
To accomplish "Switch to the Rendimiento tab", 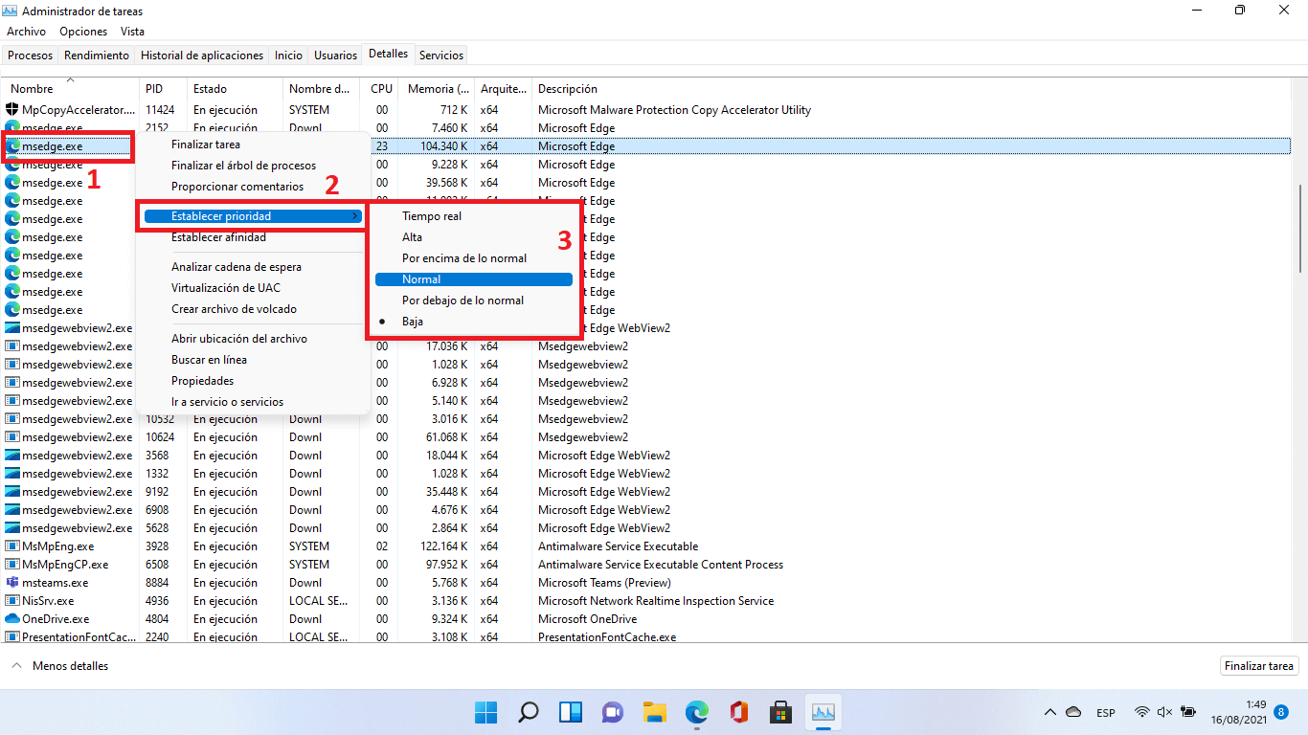I will tap(97, 56).
